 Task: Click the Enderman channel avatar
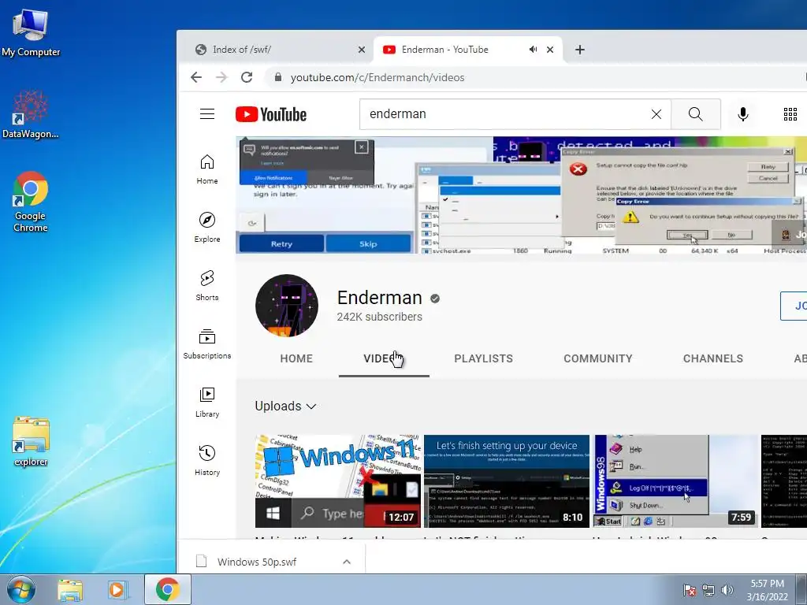(x=287, y=306)
